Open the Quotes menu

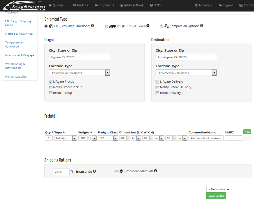coord(57,5)
